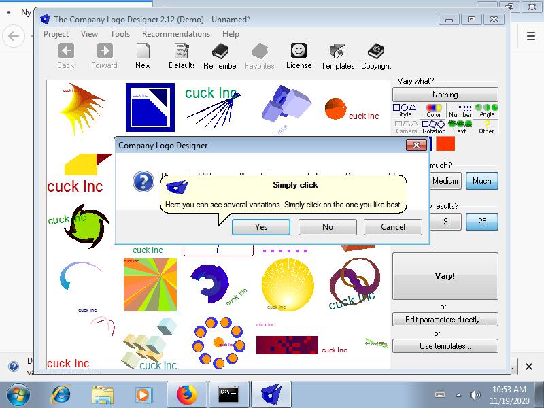Select the Style vary option
This screenshot has height=408, width=544.
405,111
